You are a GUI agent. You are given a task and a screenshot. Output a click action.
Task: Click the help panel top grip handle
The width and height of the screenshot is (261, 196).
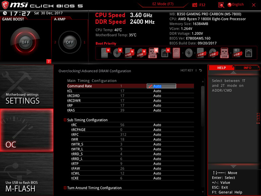(233, 73)
